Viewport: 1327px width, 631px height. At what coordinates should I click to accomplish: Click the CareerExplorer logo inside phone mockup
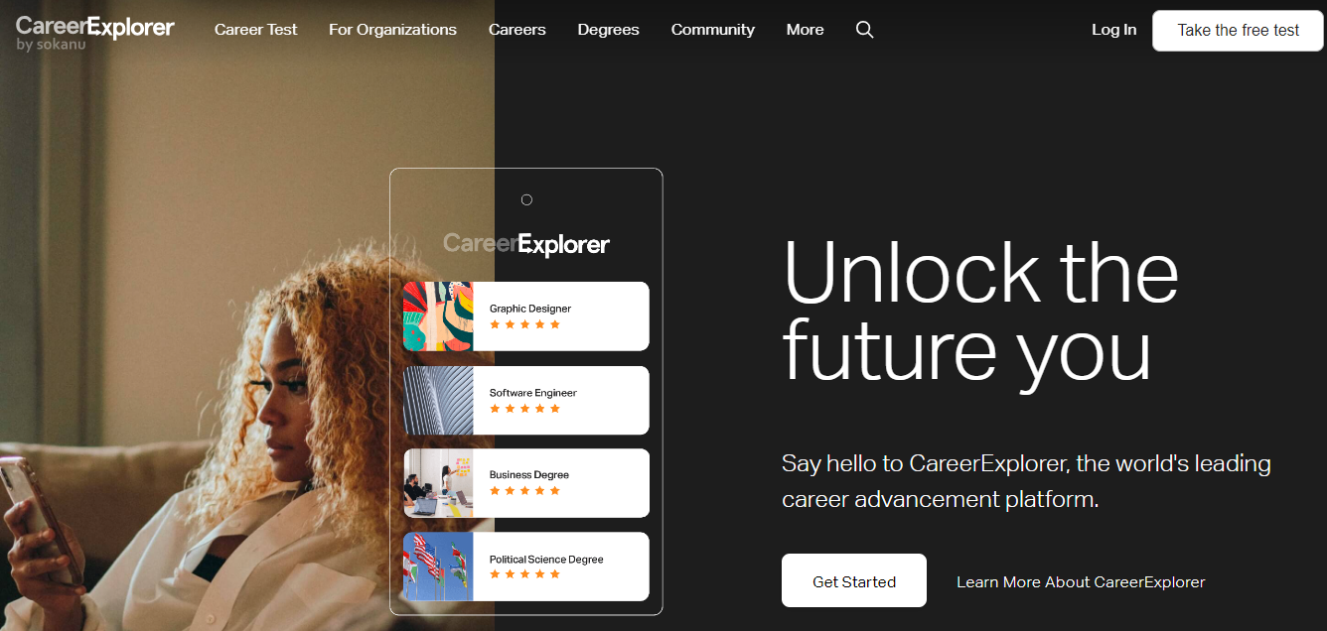coord(526,244)
